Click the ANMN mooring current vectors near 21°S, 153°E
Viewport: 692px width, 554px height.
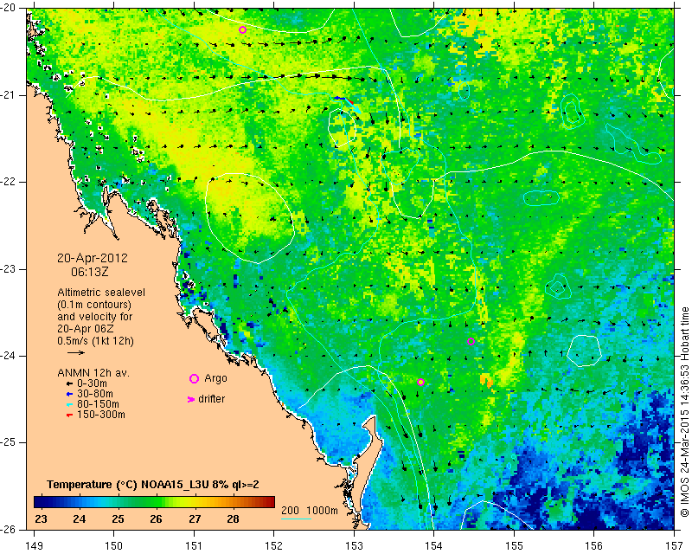349,103
